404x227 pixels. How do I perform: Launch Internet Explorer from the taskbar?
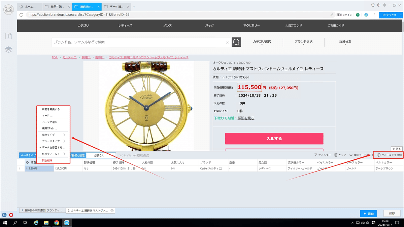coord(36,223)
